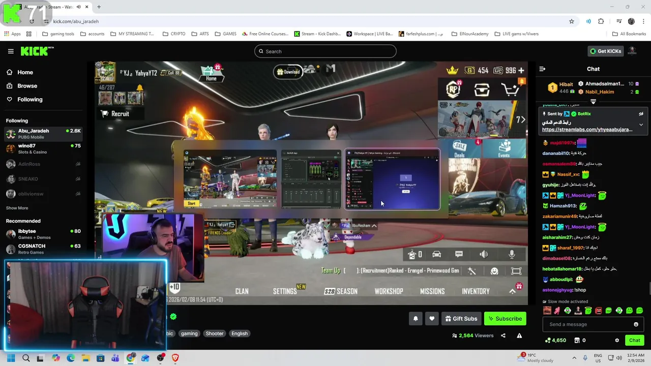
Task: Open Brave browser from taskbar
Action: point(175,358)
